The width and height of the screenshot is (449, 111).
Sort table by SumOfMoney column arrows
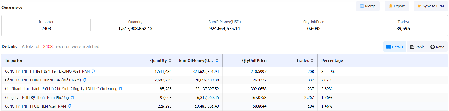tap(217, 61)
